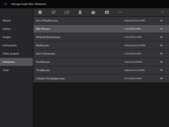The image size is (169, 127).
Task: Open the Other projects category
Action: pyautogui.click(x=17, y=54)
